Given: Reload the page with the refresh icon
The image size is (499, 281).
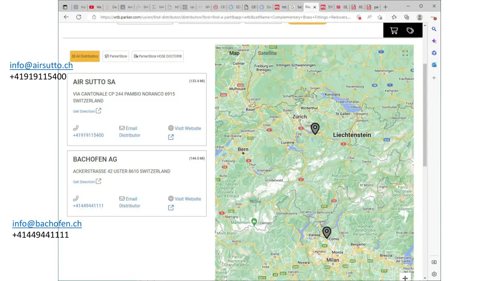Looking at the screenshot, I should (78, 17).
